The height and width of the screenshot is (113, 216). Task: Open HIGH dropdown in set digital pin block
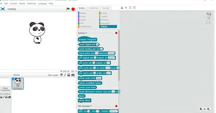(111, 58)
